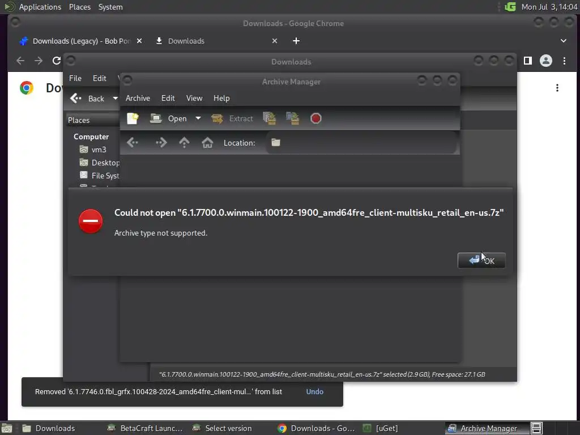Open a new Chrome tab
Screen dimensions: 580x435
coord(296,41)
